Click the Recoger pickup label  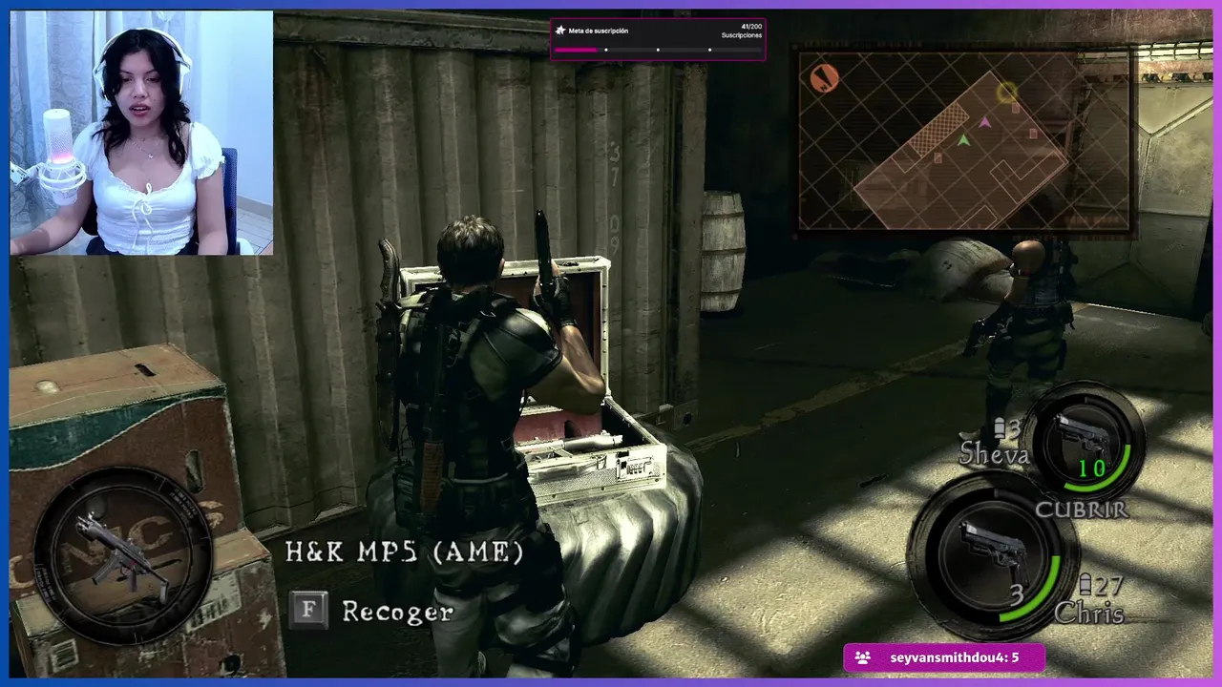(x=397, y=612)
